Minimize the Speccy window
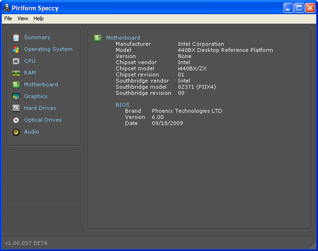This screenshot has height=251, width=318. tap(288, 8)
